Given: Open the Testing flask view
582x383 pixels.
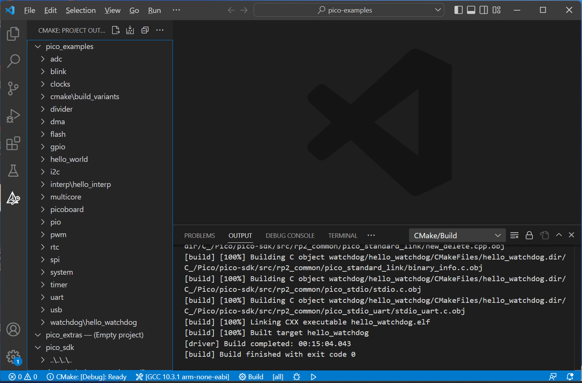Looking at the screenshot, I should [x=13, y=171].
